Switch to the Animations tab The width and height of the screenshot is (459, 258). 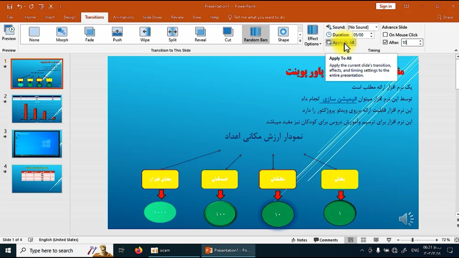click(x=123, y=17)
